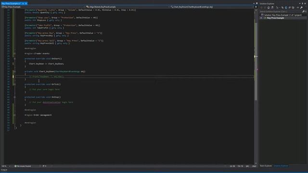Open the Output panel tab
Image resolution: width=308 pixels, height=173 pixels.
[4, 170]
